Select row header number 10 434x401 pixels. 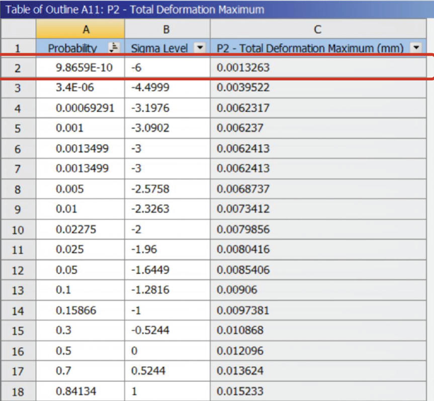[x=18, y=229]
